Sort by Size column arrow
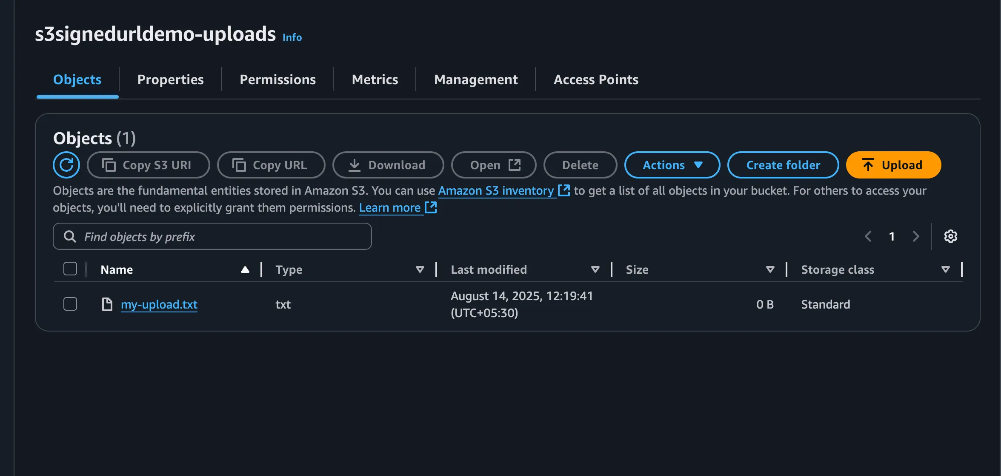1001x476 pixels. (x=770, y=269)
